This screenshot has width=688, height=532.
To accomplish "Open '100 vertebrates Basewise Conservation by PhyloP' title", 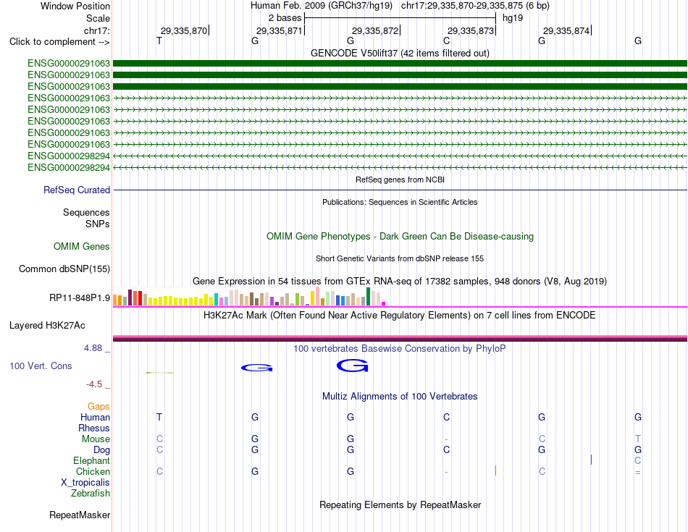I will click(400, 349).
